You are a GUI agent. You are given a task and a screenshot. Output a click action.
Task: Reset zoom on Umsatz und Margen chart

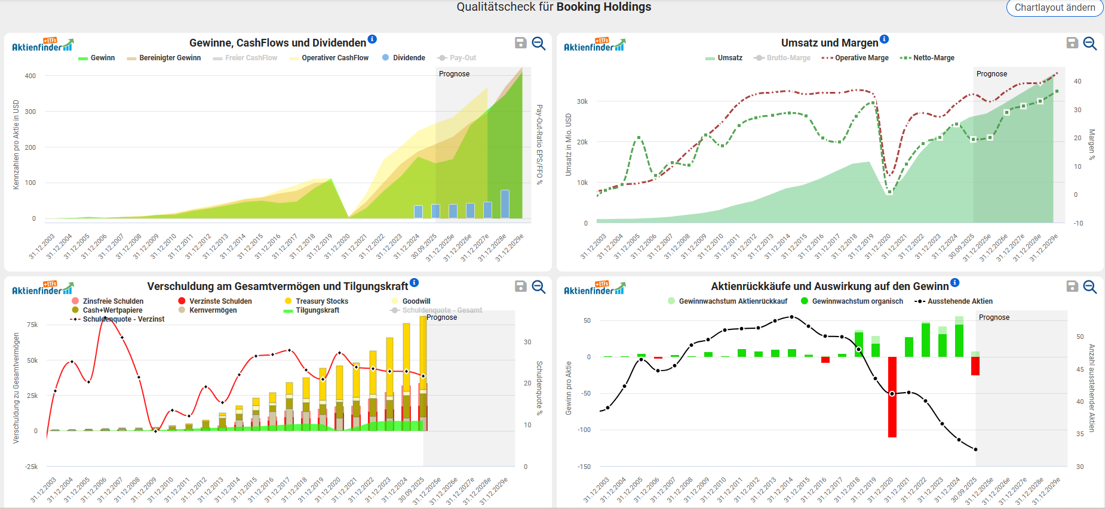pyautogui.click(x=1089, y=43)
